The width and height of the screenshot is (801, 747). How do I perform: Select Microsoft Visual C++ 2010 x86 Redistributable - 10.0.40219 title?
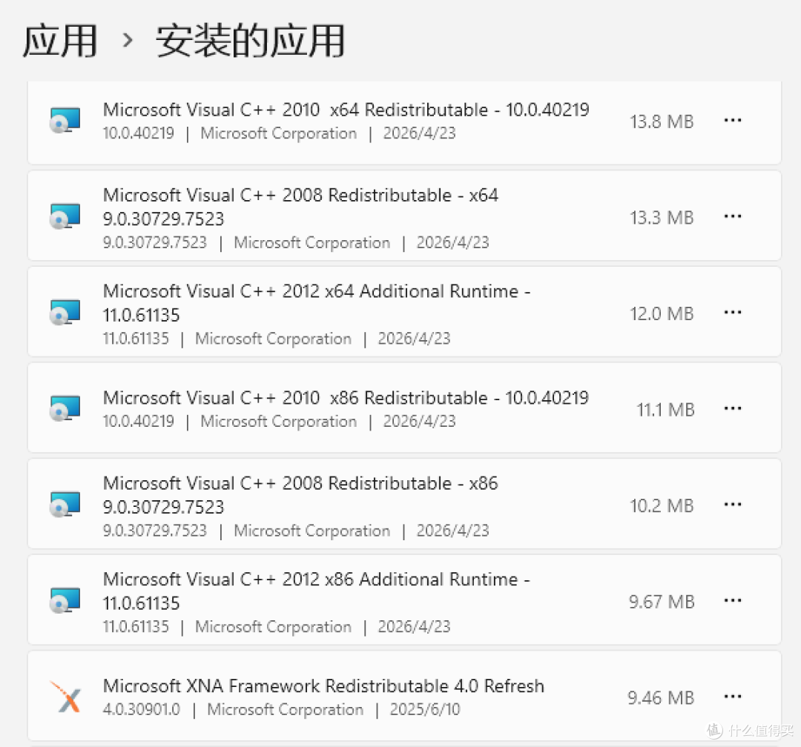(x=346, y=398)
